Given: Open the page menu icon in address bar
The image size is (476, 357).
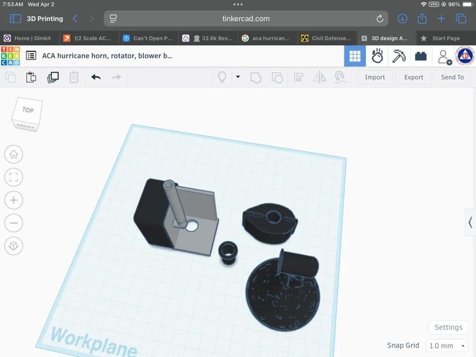Looking at the screenshot, I should [113, 19].
